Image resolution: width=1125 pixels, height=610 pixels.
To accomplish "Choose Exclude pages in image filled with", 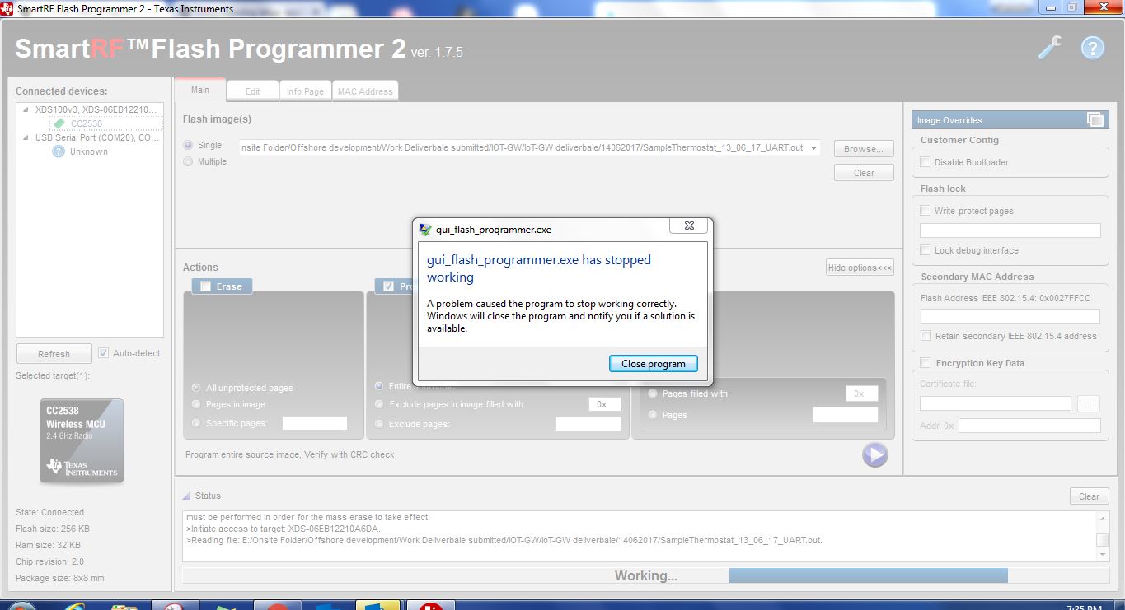I will point(380,404).
